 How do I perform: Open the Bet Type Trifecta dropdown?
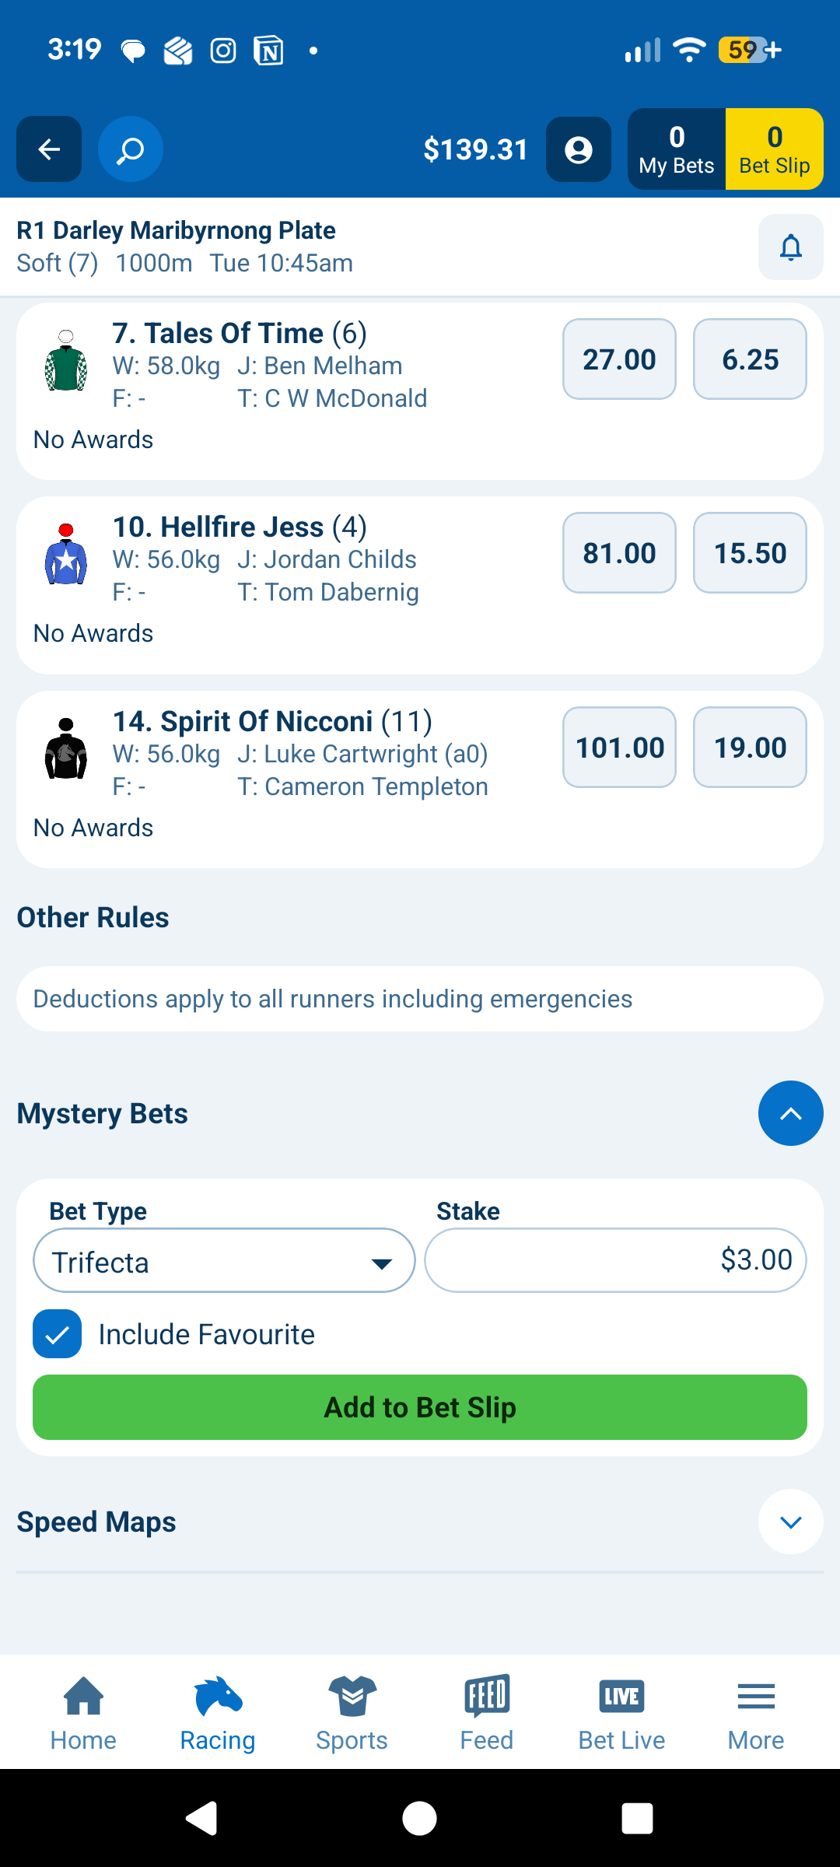(x=224, y=1261)
